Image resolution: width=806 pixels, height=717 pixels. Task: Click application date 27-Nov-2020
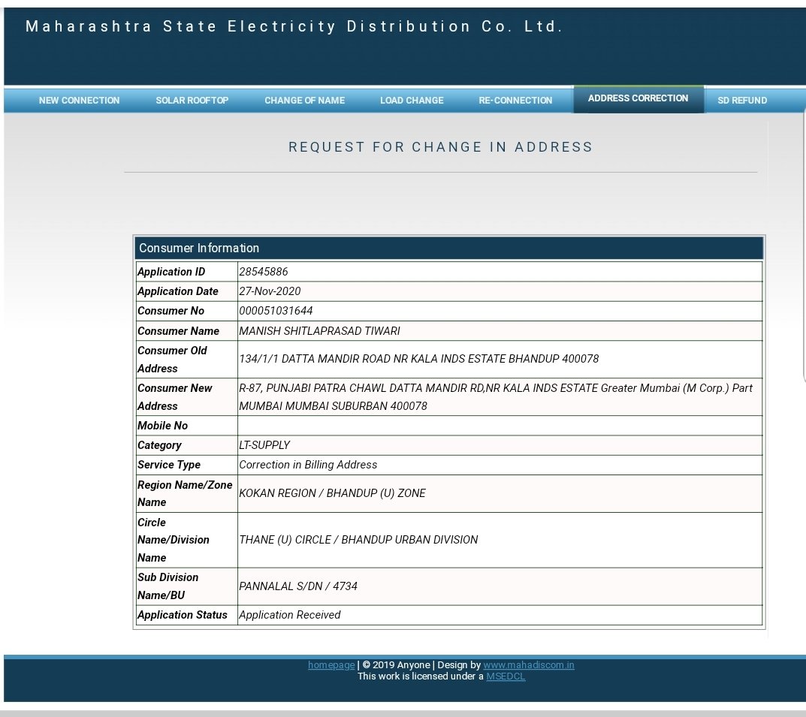(270, 291)
